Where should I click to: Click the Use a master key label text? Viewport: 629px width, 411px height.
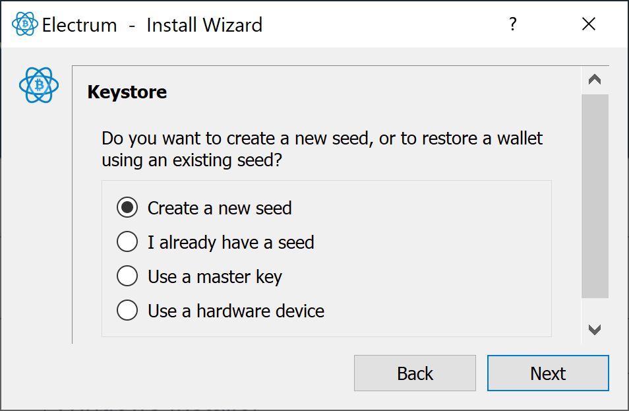coord(214,276)
